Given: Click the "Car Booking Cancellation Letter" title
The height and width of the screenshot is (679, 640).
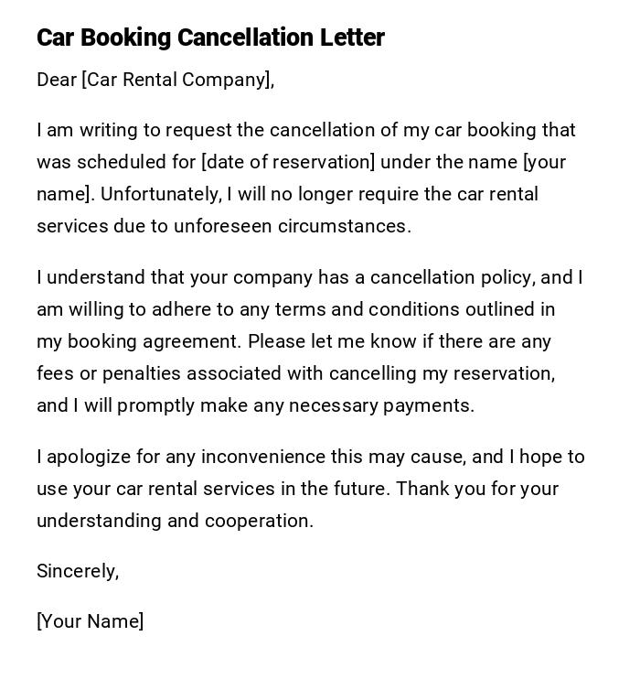Looking at the screenshot, I should [210, 38].
